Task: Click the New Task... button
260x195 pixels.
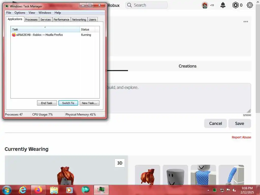Action: [90, 103]
